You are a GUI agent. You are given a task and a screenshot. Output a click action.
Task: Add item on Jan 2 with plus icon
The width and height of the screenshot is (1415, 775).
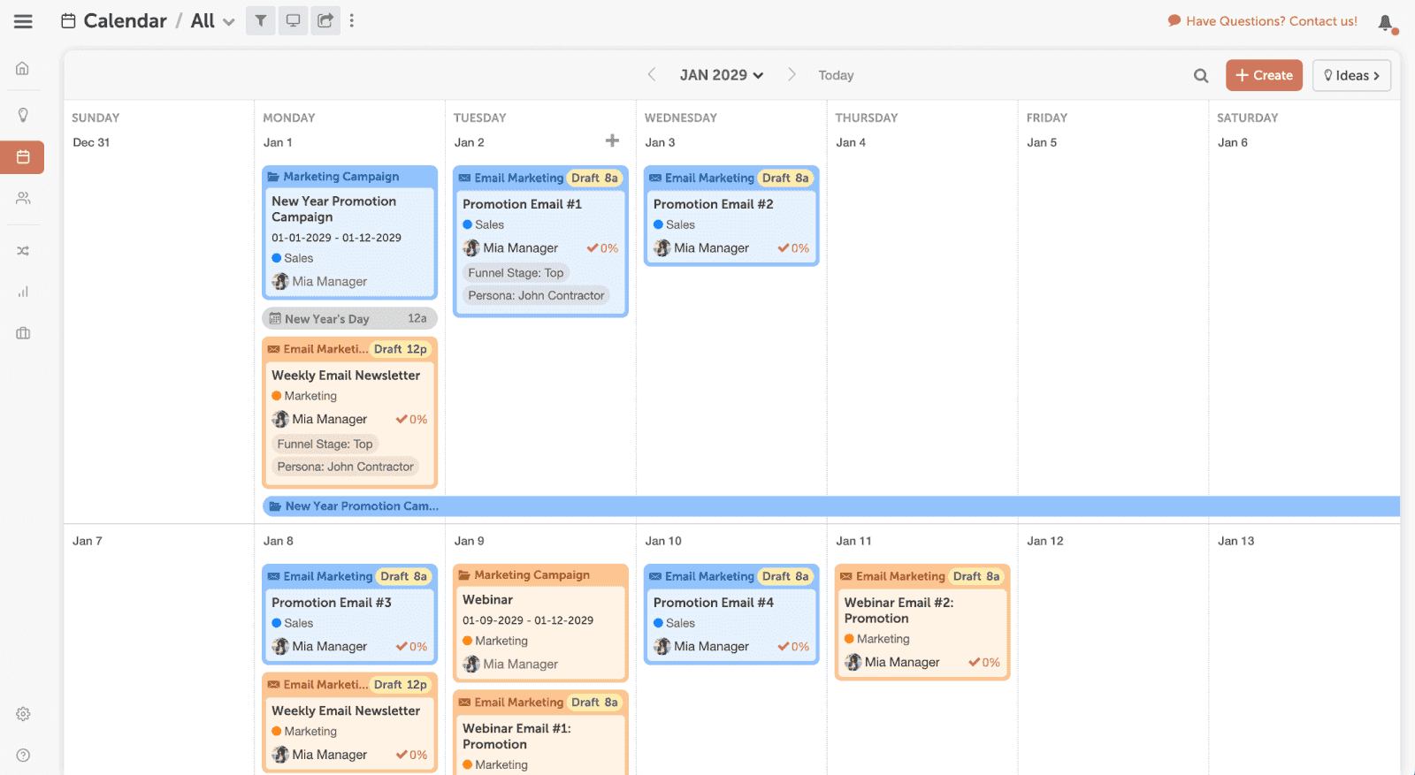[x=612, y=141]
